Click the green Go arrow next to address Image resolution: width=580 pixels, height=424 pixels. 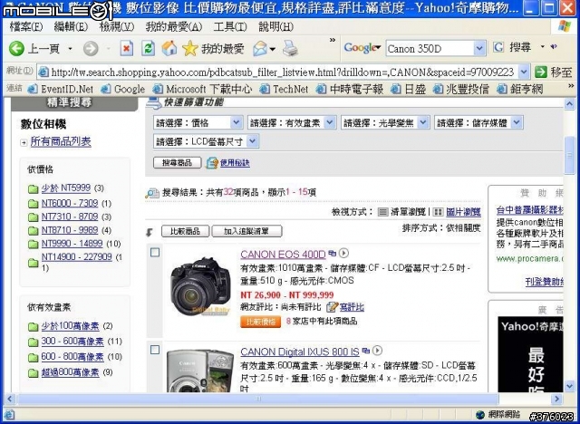[540, 72]
